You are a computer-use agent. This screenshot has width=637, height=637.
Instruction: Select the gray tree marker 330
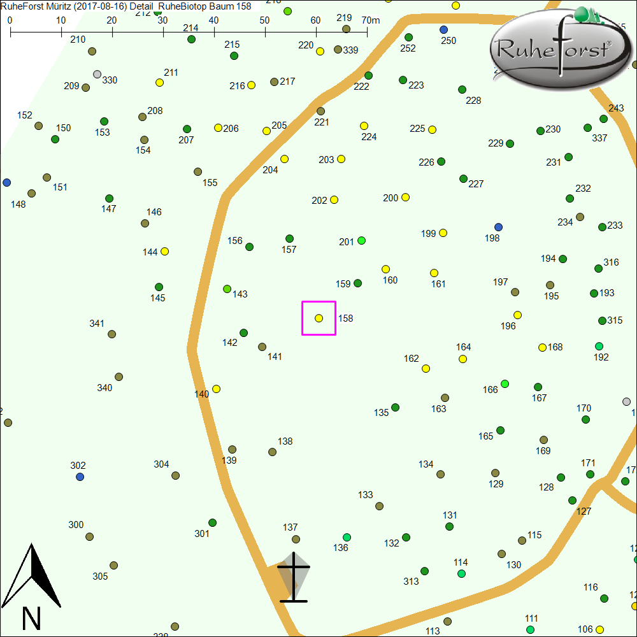pyautogui.click(x=97, y=75)
